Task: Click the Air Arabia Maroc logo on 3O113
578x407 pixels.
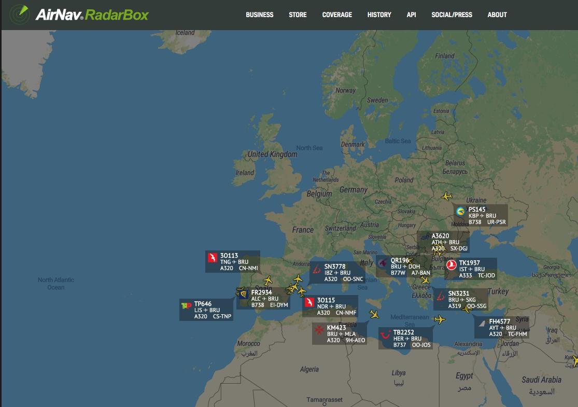Action: tap(213, 257)
